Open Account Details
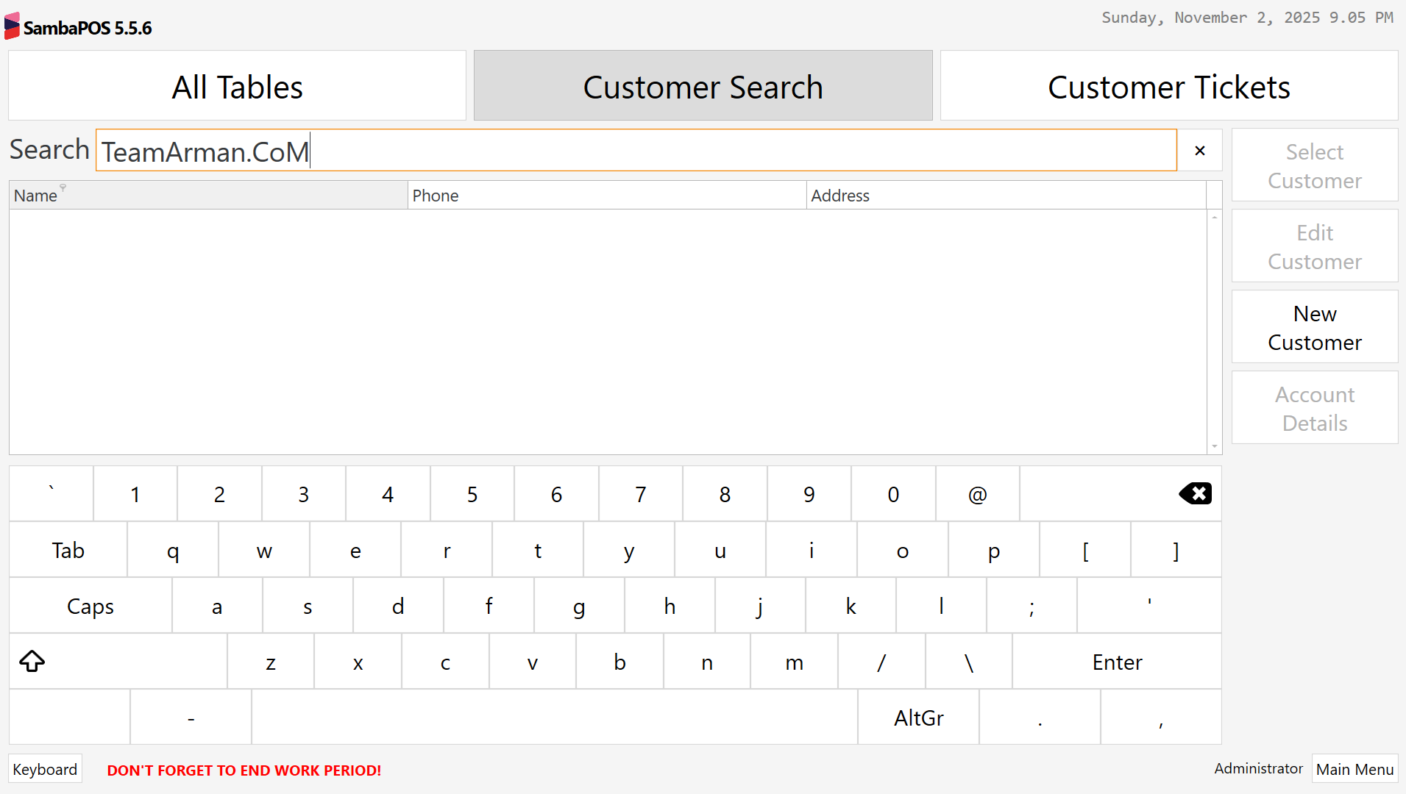Image resolution: width=1406 pixels, height=794 pixels. 1315,408
